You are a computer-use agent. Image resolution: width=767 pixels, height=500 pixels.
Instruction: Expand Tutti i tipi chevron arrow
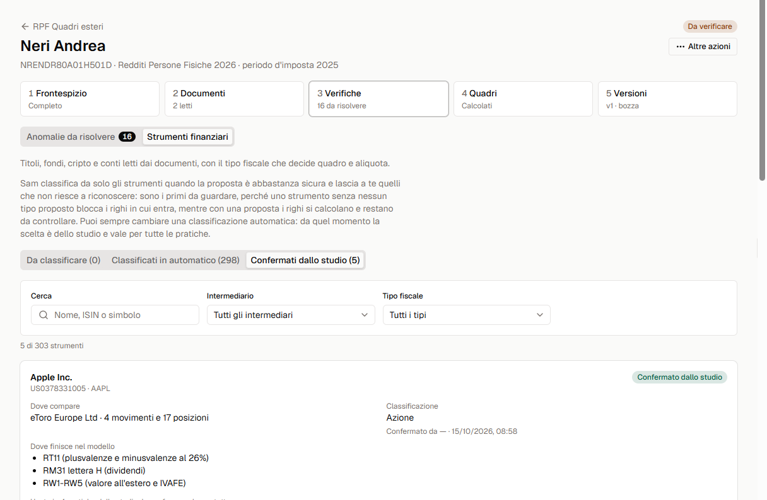click(x=540, y=315)
